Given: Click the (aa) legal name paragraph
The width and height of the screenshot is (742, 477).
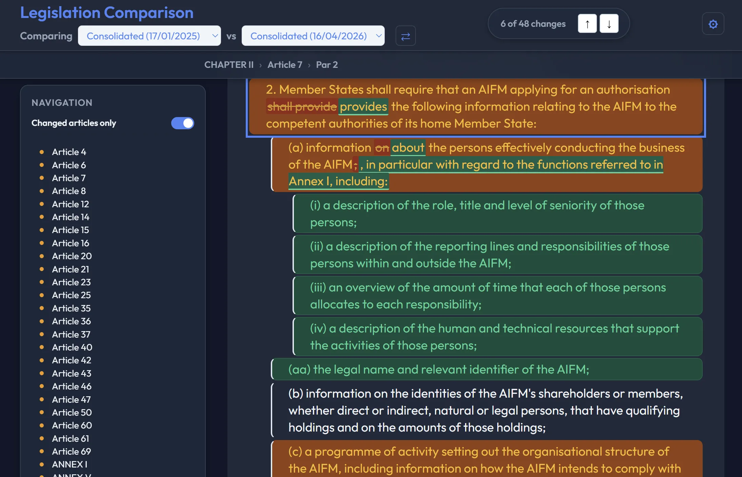Looking at the screenshot, I should point(438,369).
